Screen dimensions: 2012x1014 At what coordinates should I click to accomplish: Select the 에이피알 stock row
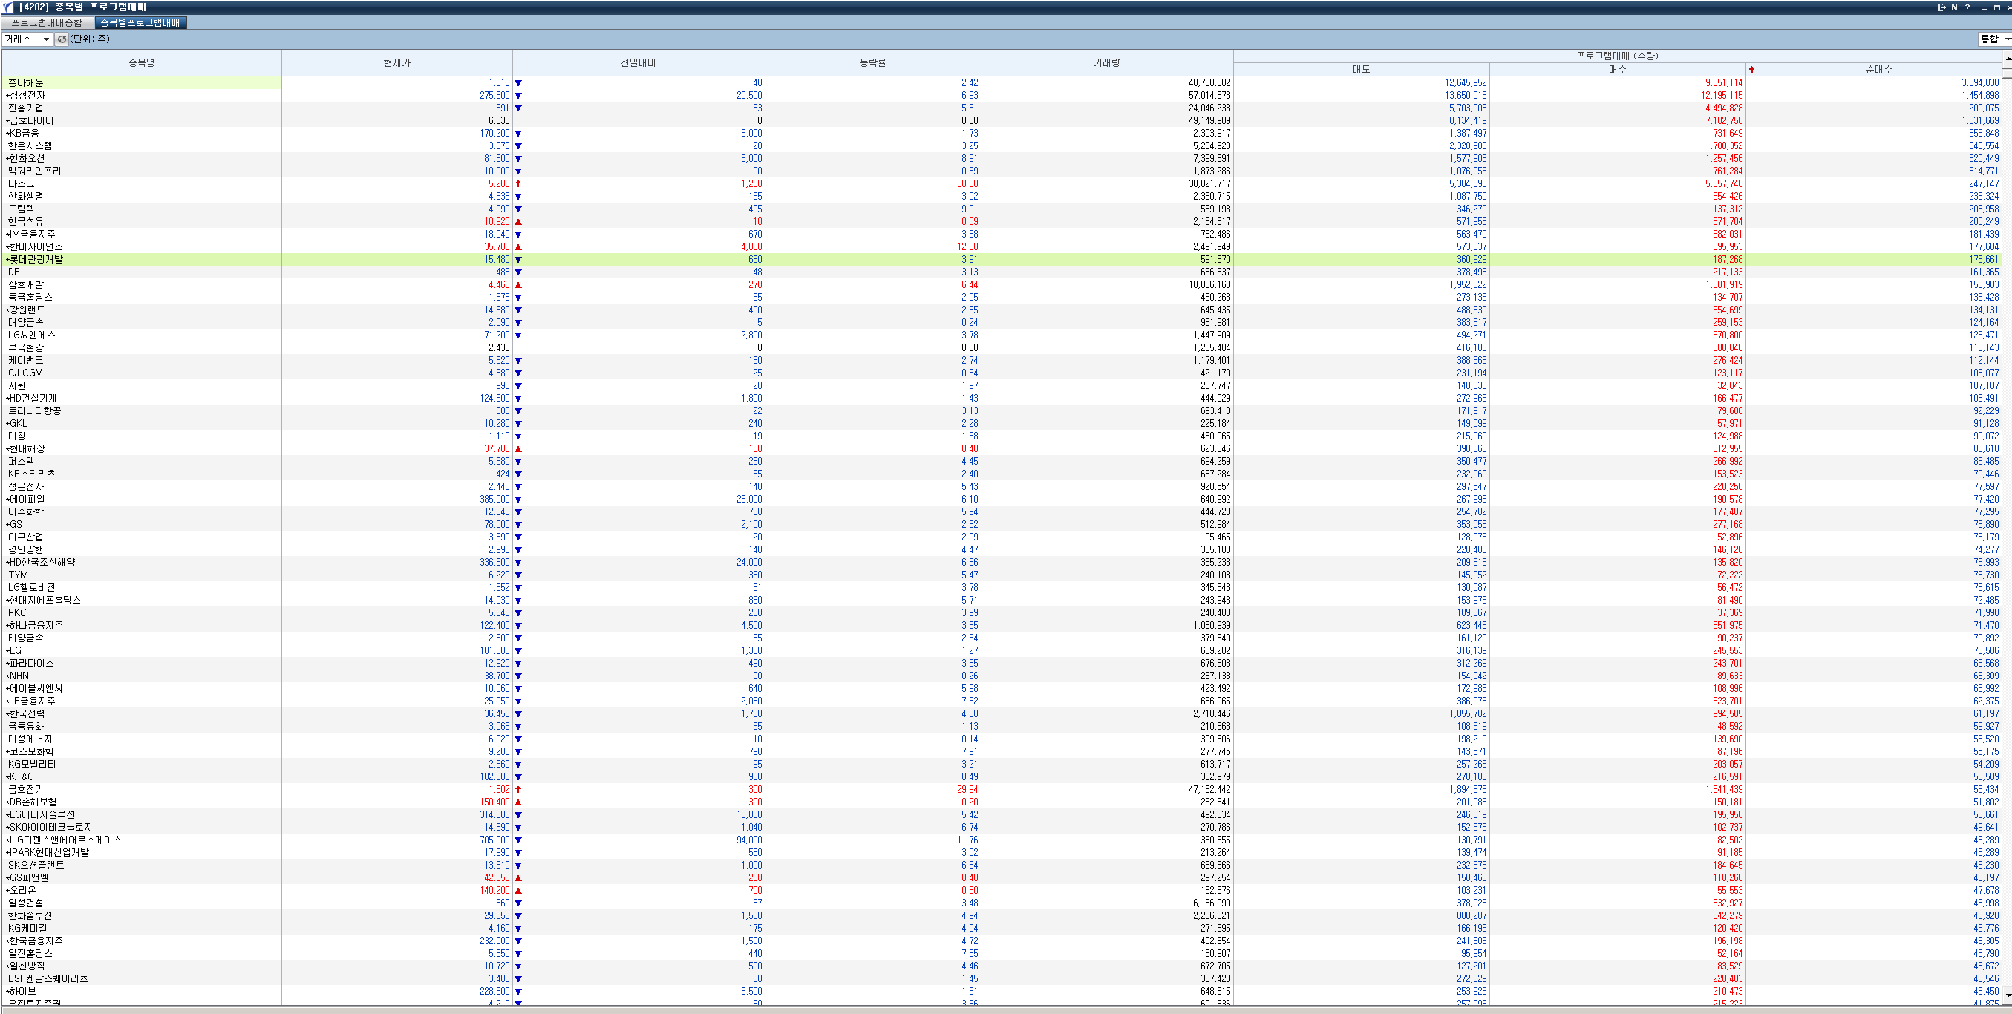coord(1002,499)
